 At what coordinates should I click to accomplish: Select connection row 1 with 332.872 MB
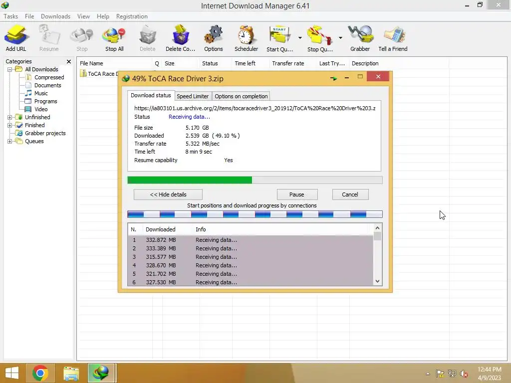251,240
